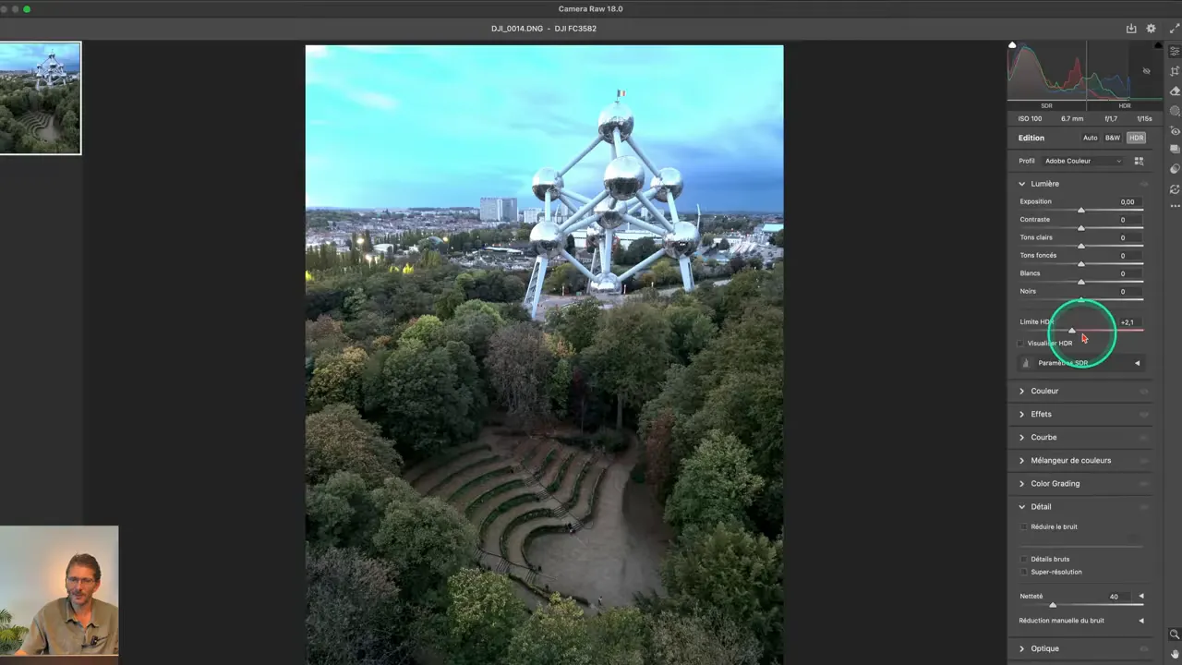This screenshot has height=665, width=1182.
Task: Click the Auto adjustment button
Action: coord(1091,138)
